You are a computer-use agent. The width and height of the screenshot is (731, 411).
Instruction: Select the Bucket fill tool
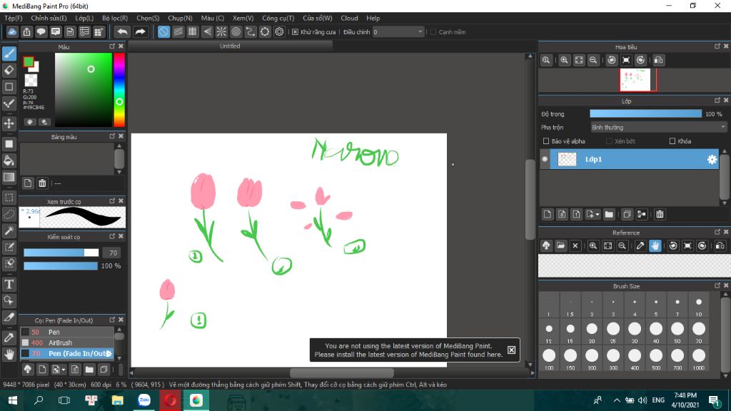tap(9, 161)
